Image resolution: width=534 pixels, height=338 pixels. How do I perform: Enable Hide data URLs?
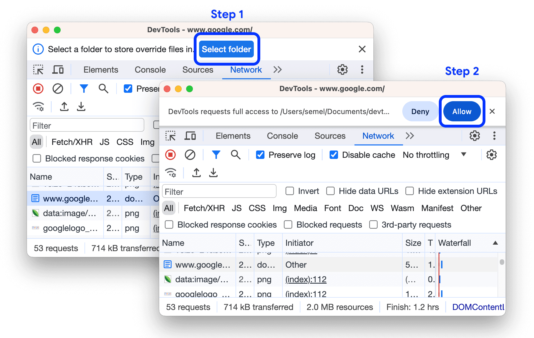point(330,191)
